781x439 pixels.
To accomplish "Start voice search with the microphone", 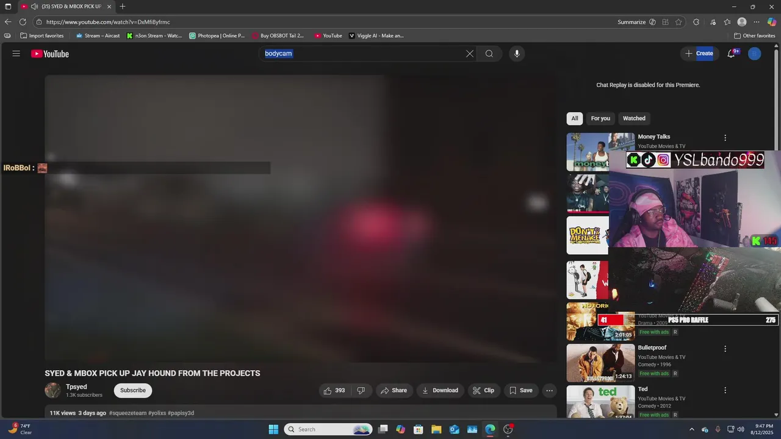I will click(517, 54).
